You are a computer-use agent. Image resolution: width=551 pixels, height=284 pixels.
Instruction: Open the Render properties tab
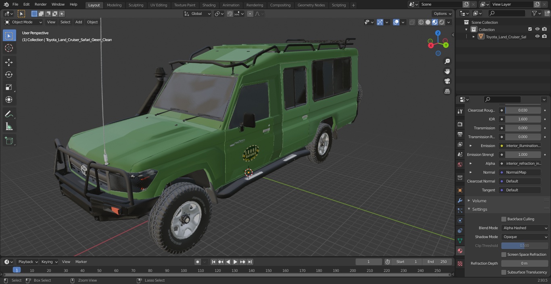coord(460,124)
